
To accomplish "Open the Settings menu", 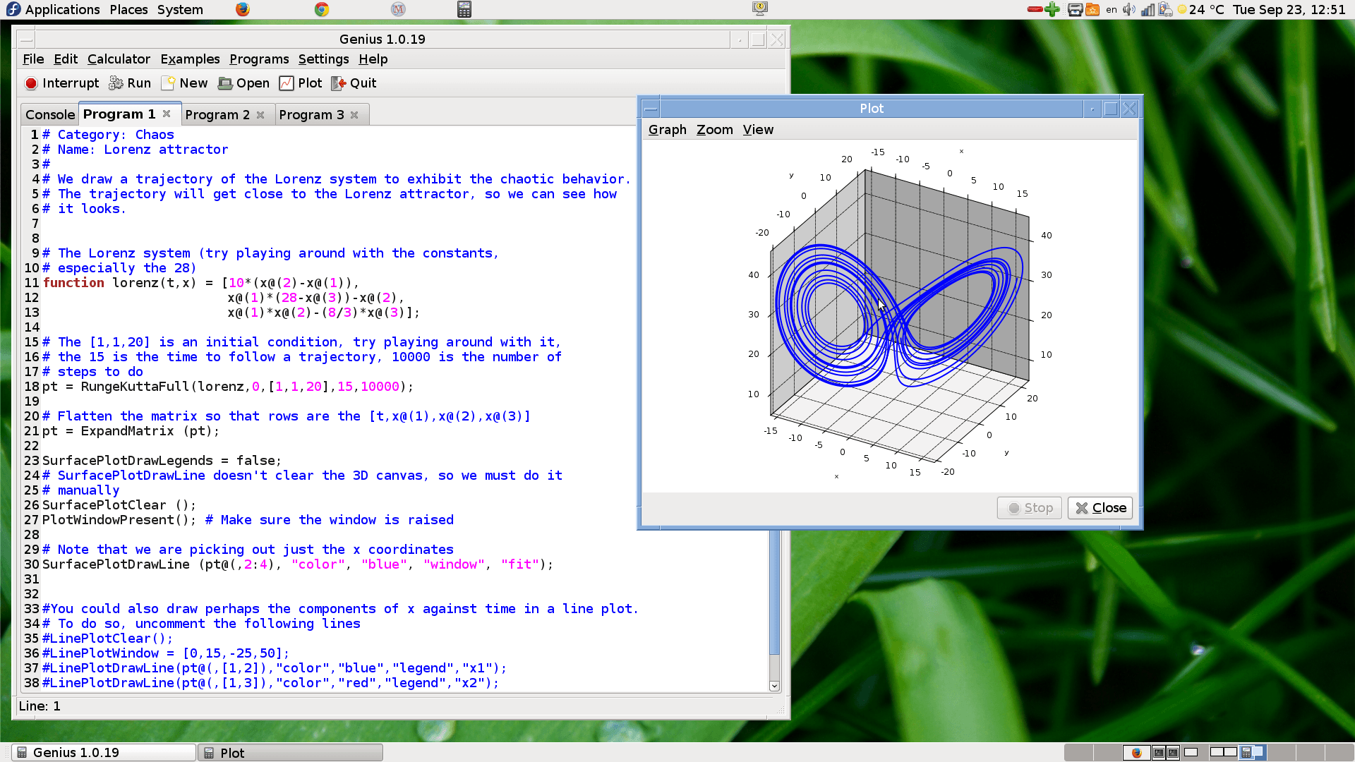I will pos(324,59).
